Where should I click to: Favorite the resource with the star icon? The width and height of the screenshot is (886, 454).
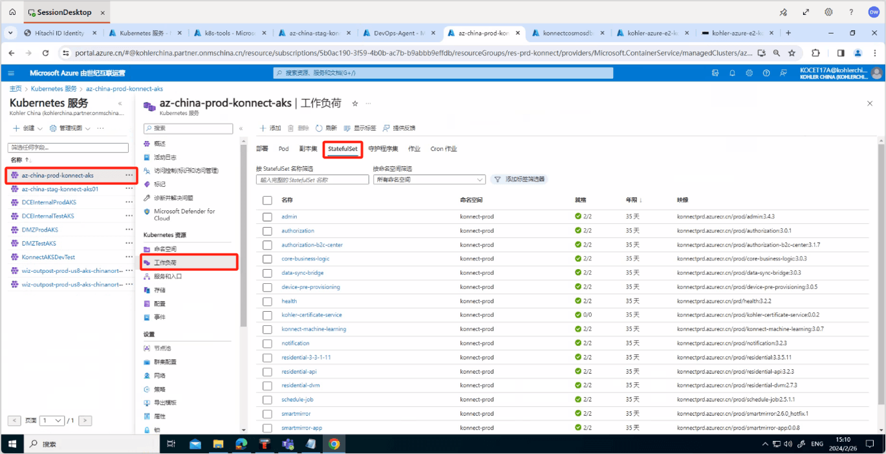355,103
